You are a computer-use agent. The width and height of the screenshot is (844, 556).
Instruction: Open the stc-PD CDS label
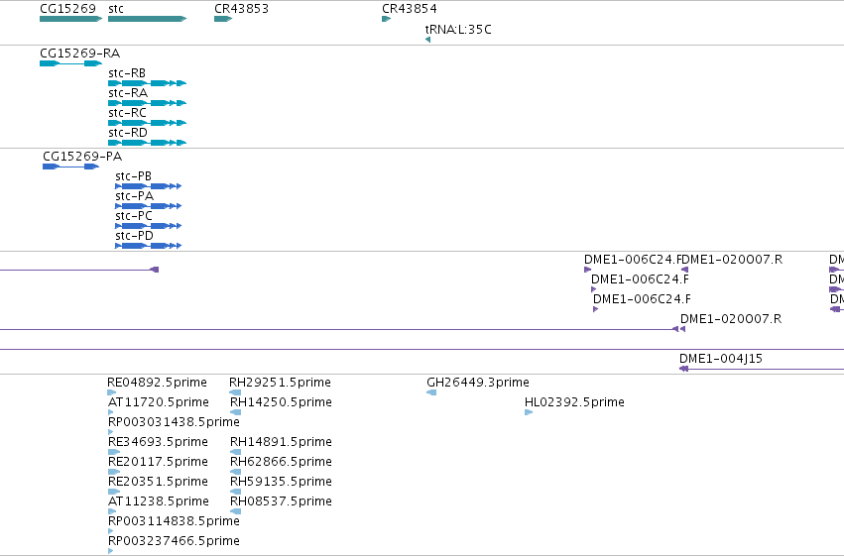click(134, 236)
